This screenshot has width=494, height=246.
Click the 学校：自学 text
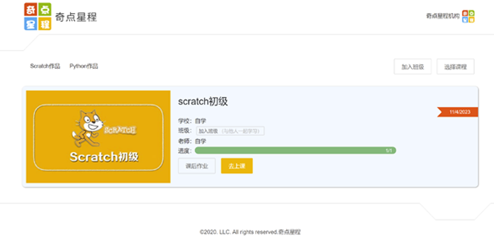coord(192,121)
